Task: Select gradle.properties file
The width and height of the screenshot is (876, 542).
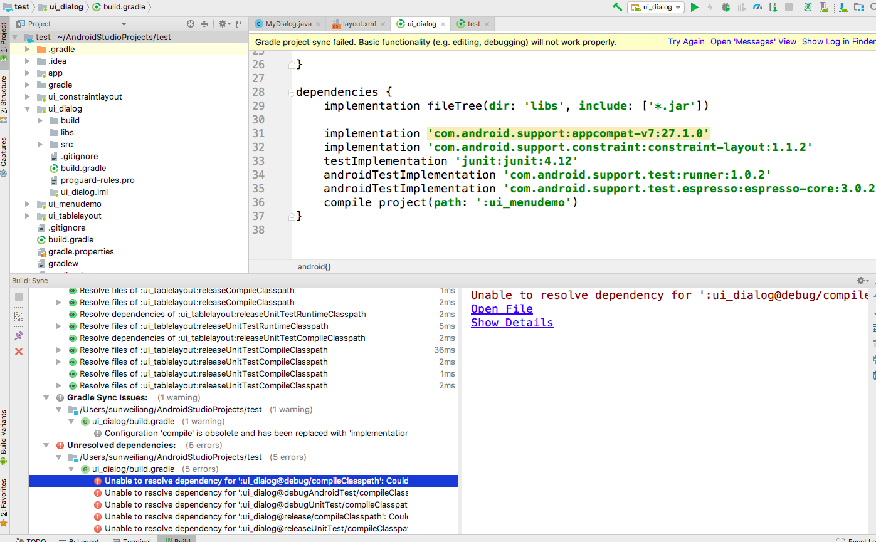Action: pyautogui.click(x=81, y=251)
